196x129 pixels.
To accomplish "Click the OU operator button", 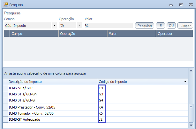I will coord(171,25).
